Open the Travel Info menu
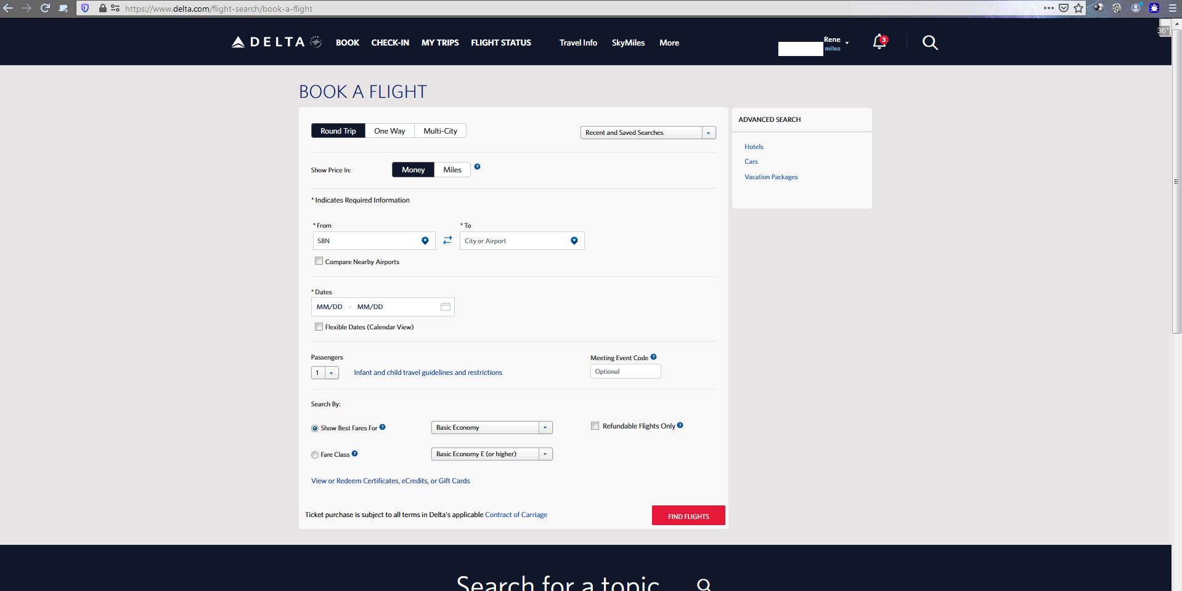 578,42
